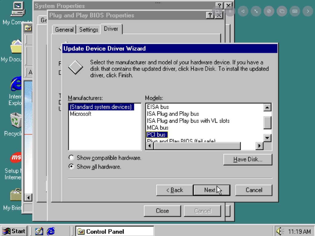
Task: Switch to the General tab
Action: click(64, 30)
